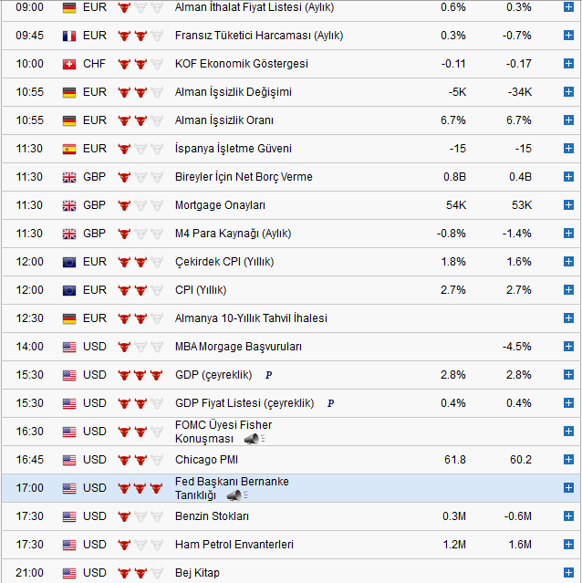Image resolution: width=582 pixels, height=583 pixels.
Task: Open the KOF Ekonomik Göstergesi event
Action: click(241, 64)
